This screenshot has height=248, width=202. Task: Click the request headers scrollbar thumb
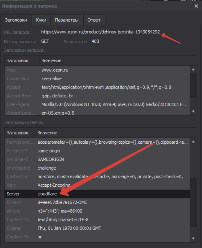coord(193,85)
